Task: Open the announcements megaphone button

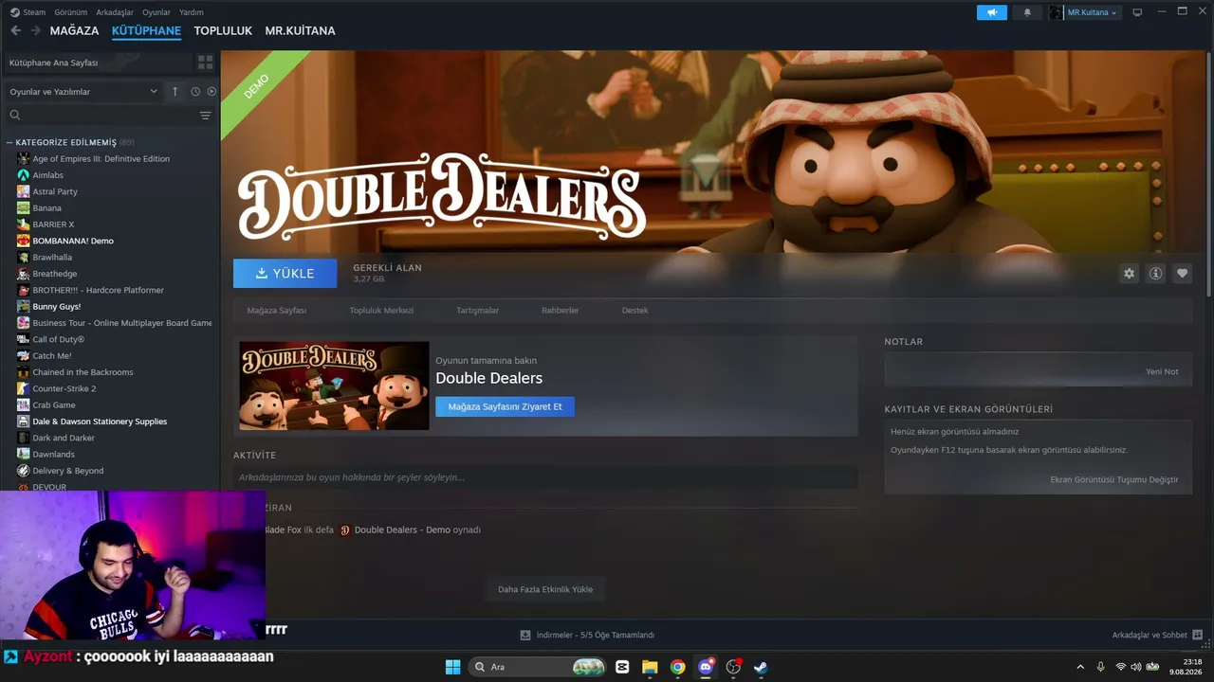Action: point(992,12)
